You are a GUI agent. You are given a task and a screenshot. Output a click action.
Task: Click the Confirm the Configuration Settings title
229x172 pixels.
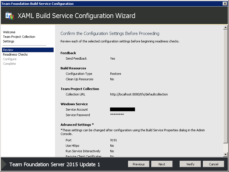coord(110,34)
